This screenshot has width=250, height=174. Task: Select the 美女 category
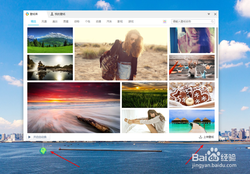(55, 21)
